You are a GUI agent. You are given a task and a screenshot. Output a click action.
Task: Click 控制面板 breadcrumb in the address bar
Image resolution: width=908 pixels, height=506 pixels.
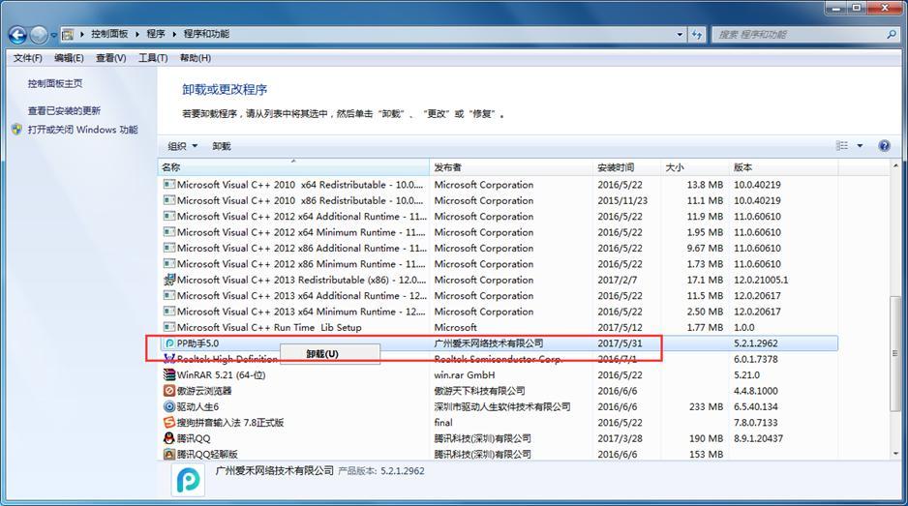coord(109,34)
